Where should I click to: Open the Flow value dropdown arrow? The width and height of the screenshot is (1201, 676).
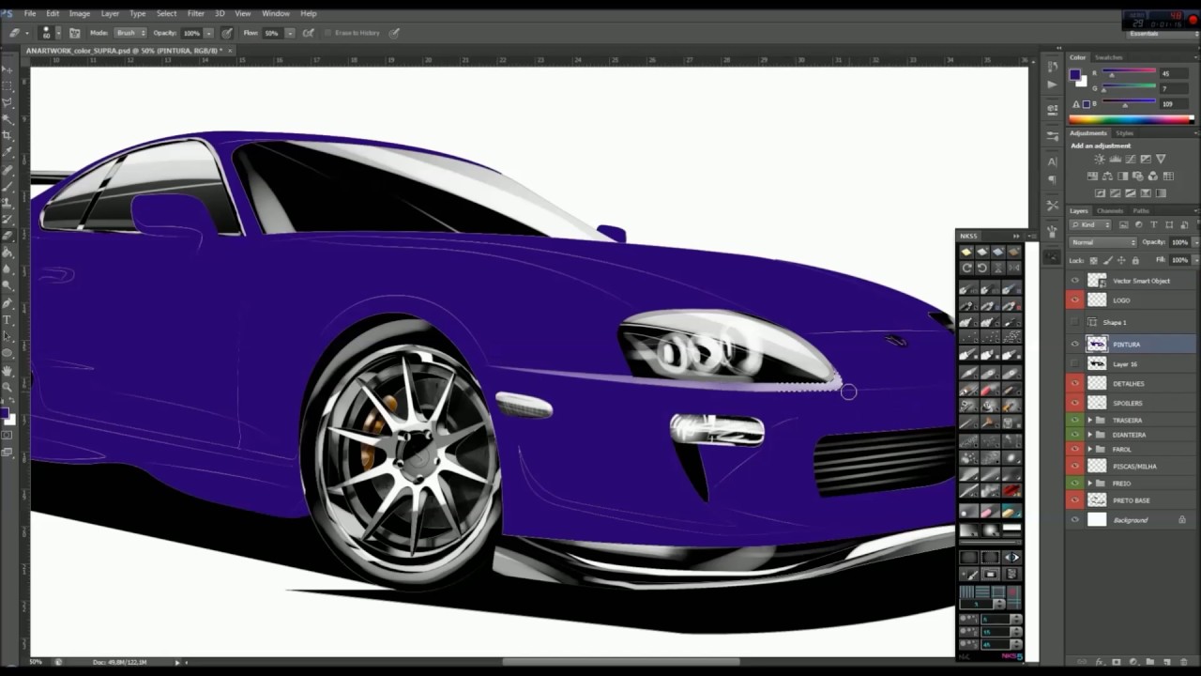pos(290,33)
